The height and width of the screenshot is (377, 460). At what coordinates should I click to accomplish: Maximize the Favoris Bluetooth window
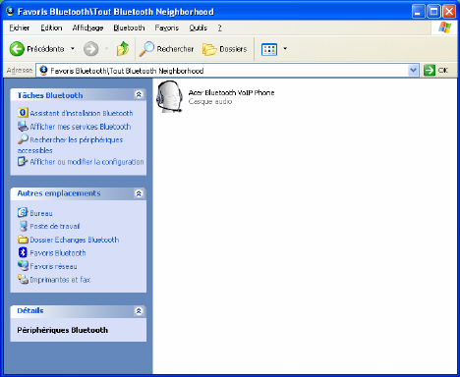pyautogui.click(x=433, y=12)
